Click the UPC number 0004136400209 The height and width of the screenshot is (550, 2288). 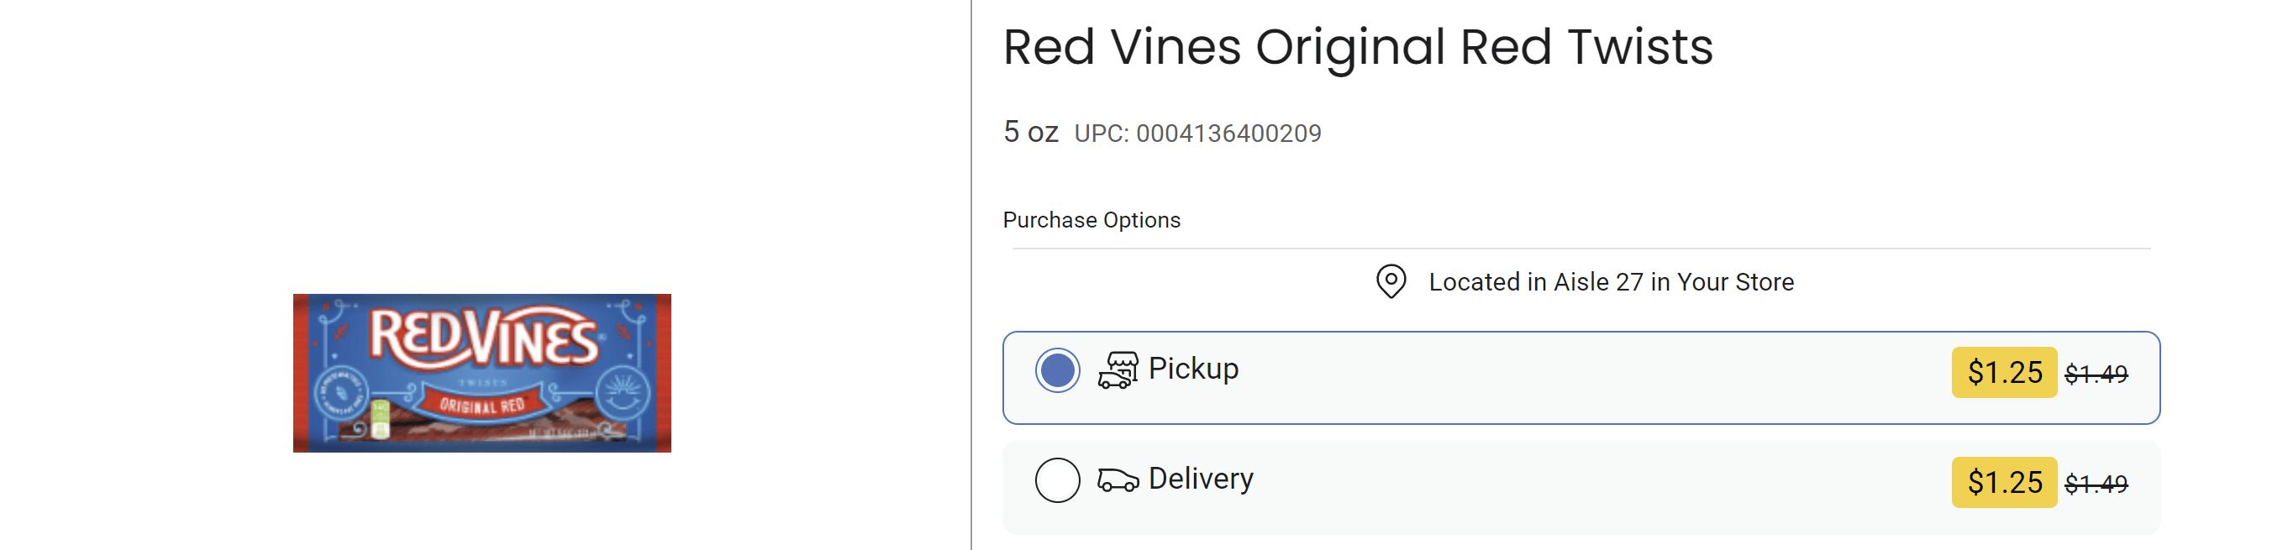(x=1228, y=133)
